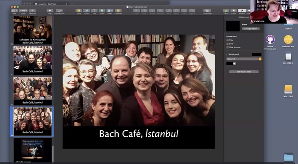The height and width of the screenshot is (164, 298).
Task: Open the Zoom percentage dropdown
Action: tap(23, 11)
